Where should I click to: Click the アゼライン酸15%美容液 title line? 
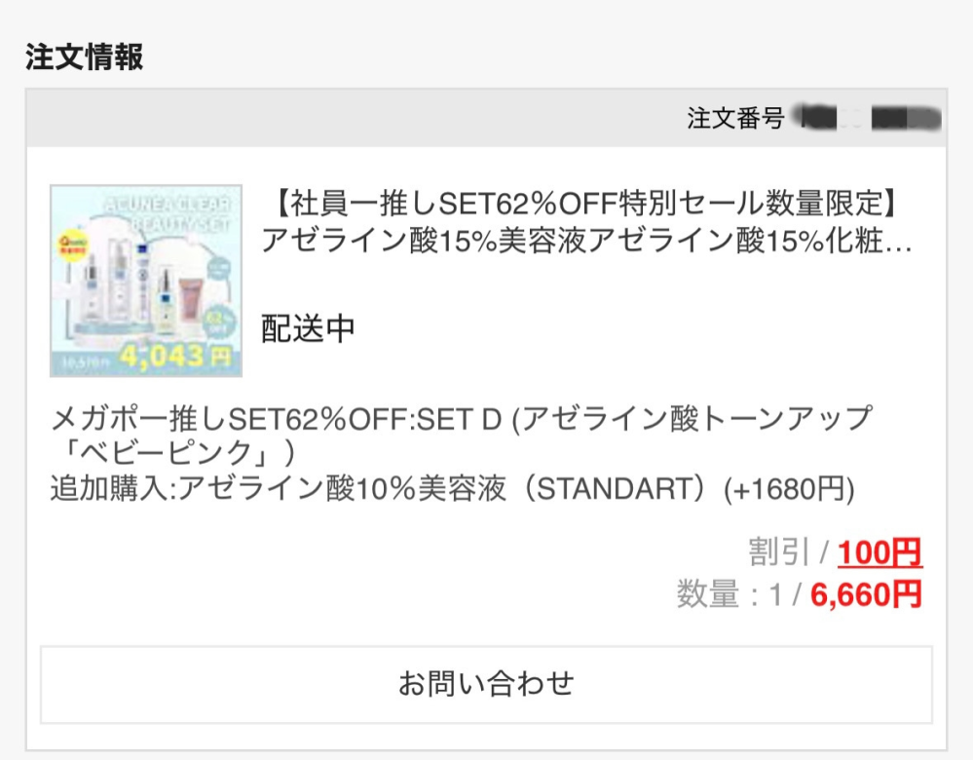pos(586,241)
